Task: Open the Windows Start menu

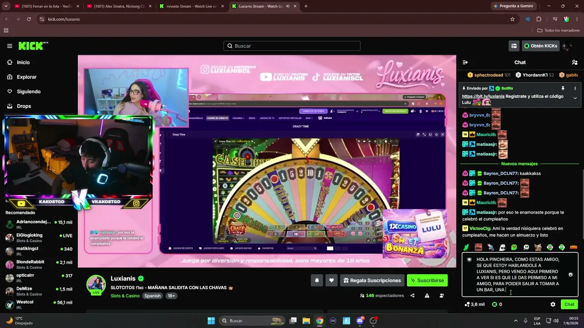Action: 211,321
